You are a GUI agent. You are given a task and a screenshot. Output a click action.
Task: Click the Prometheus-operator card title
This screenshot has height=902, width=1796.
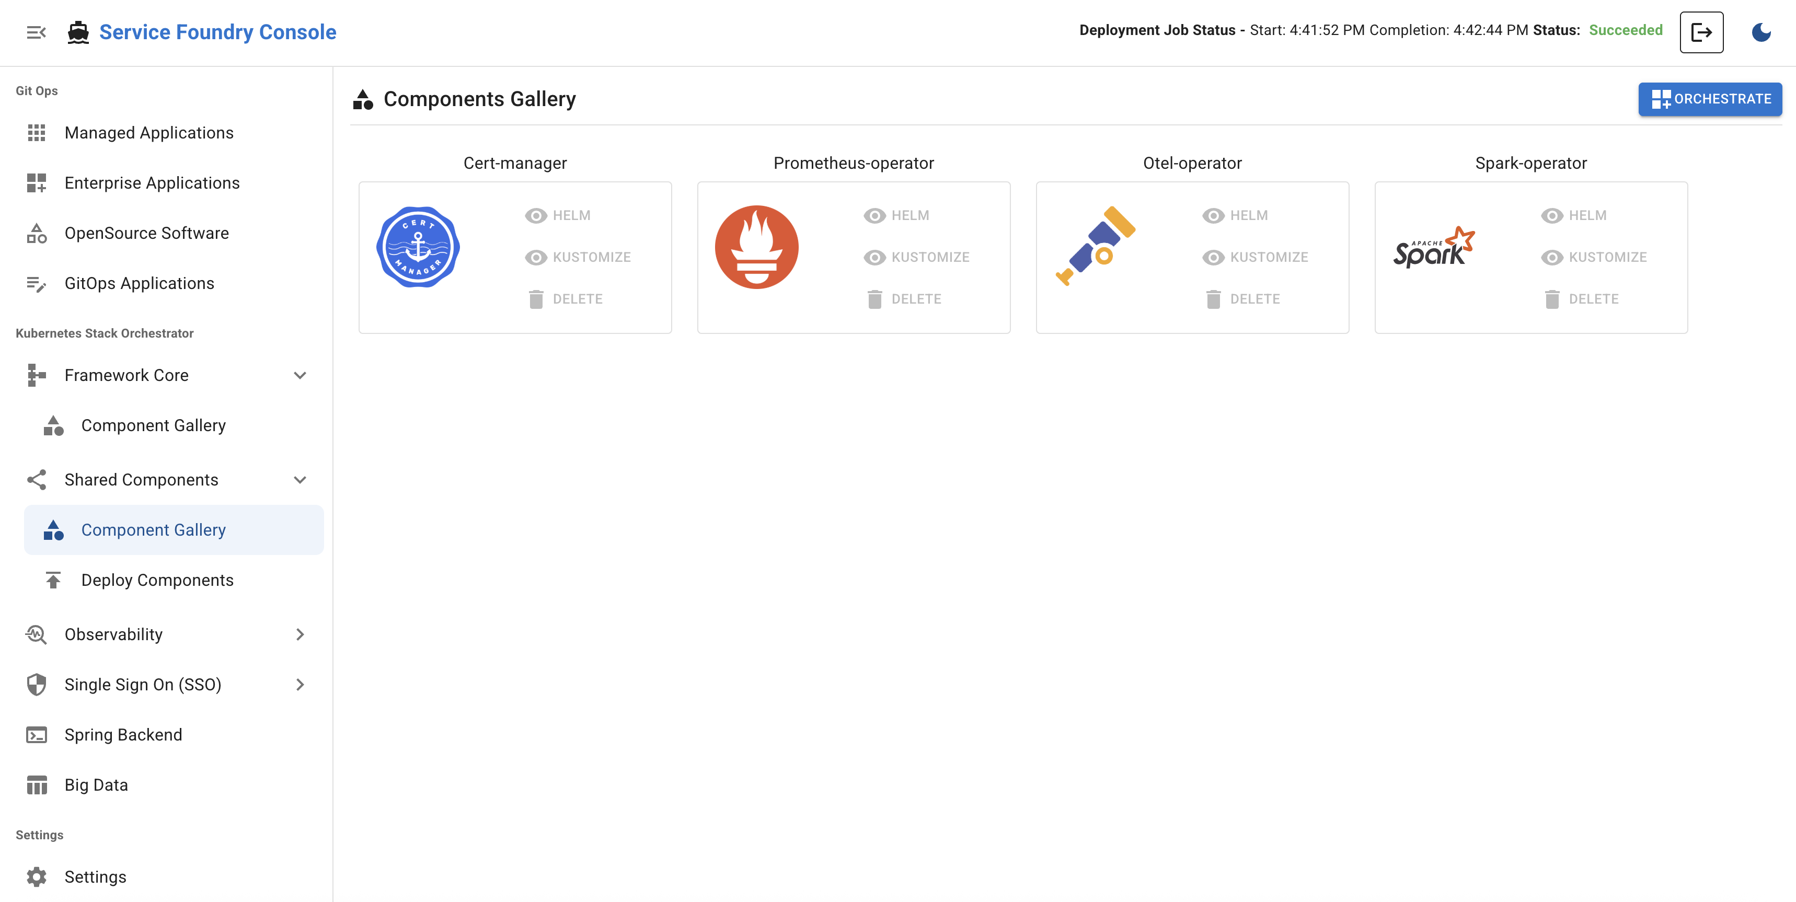pos(854,163)
